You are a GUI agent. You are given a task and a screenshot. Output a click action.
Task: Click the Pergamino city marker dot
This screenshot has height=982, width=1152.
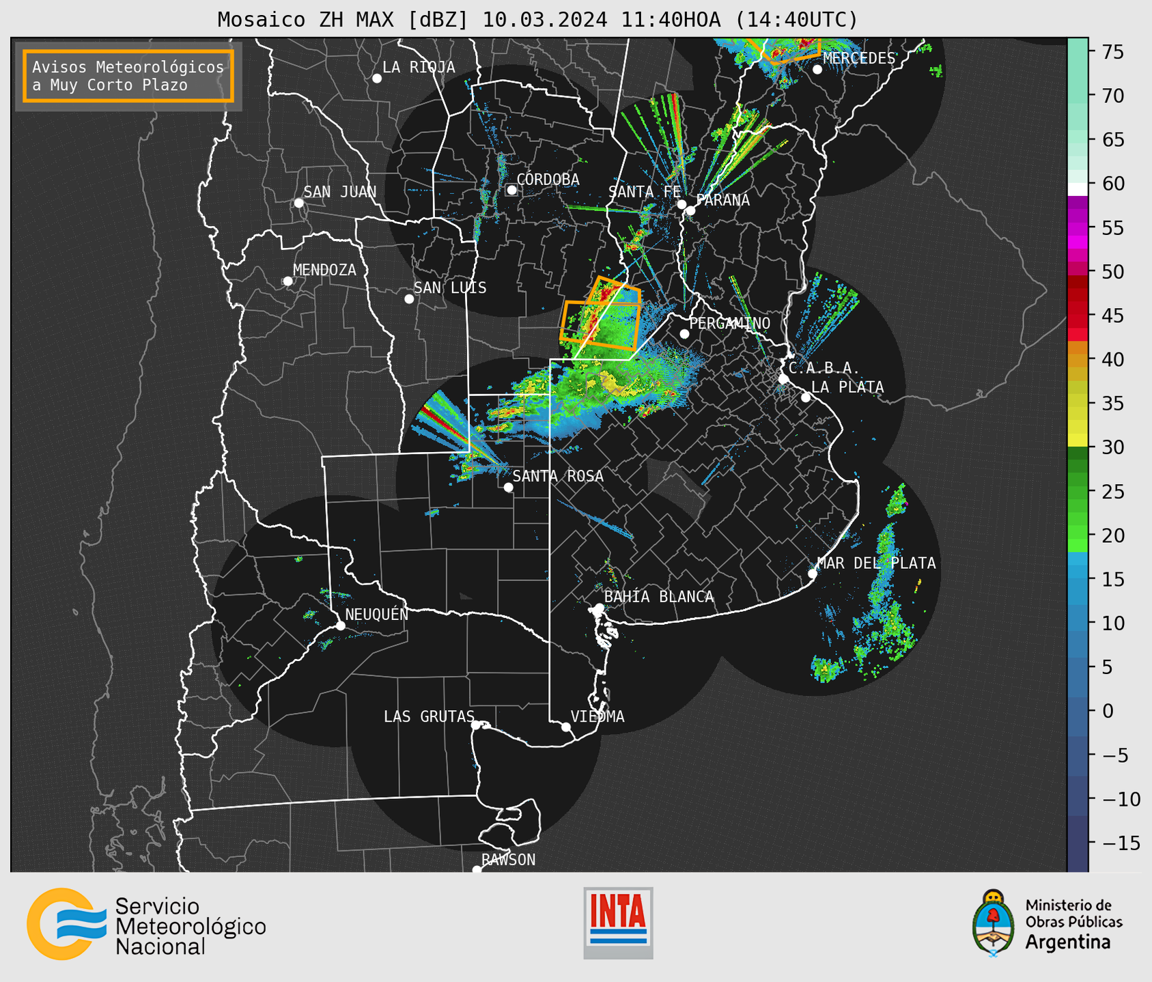click(x=684, y=334)
